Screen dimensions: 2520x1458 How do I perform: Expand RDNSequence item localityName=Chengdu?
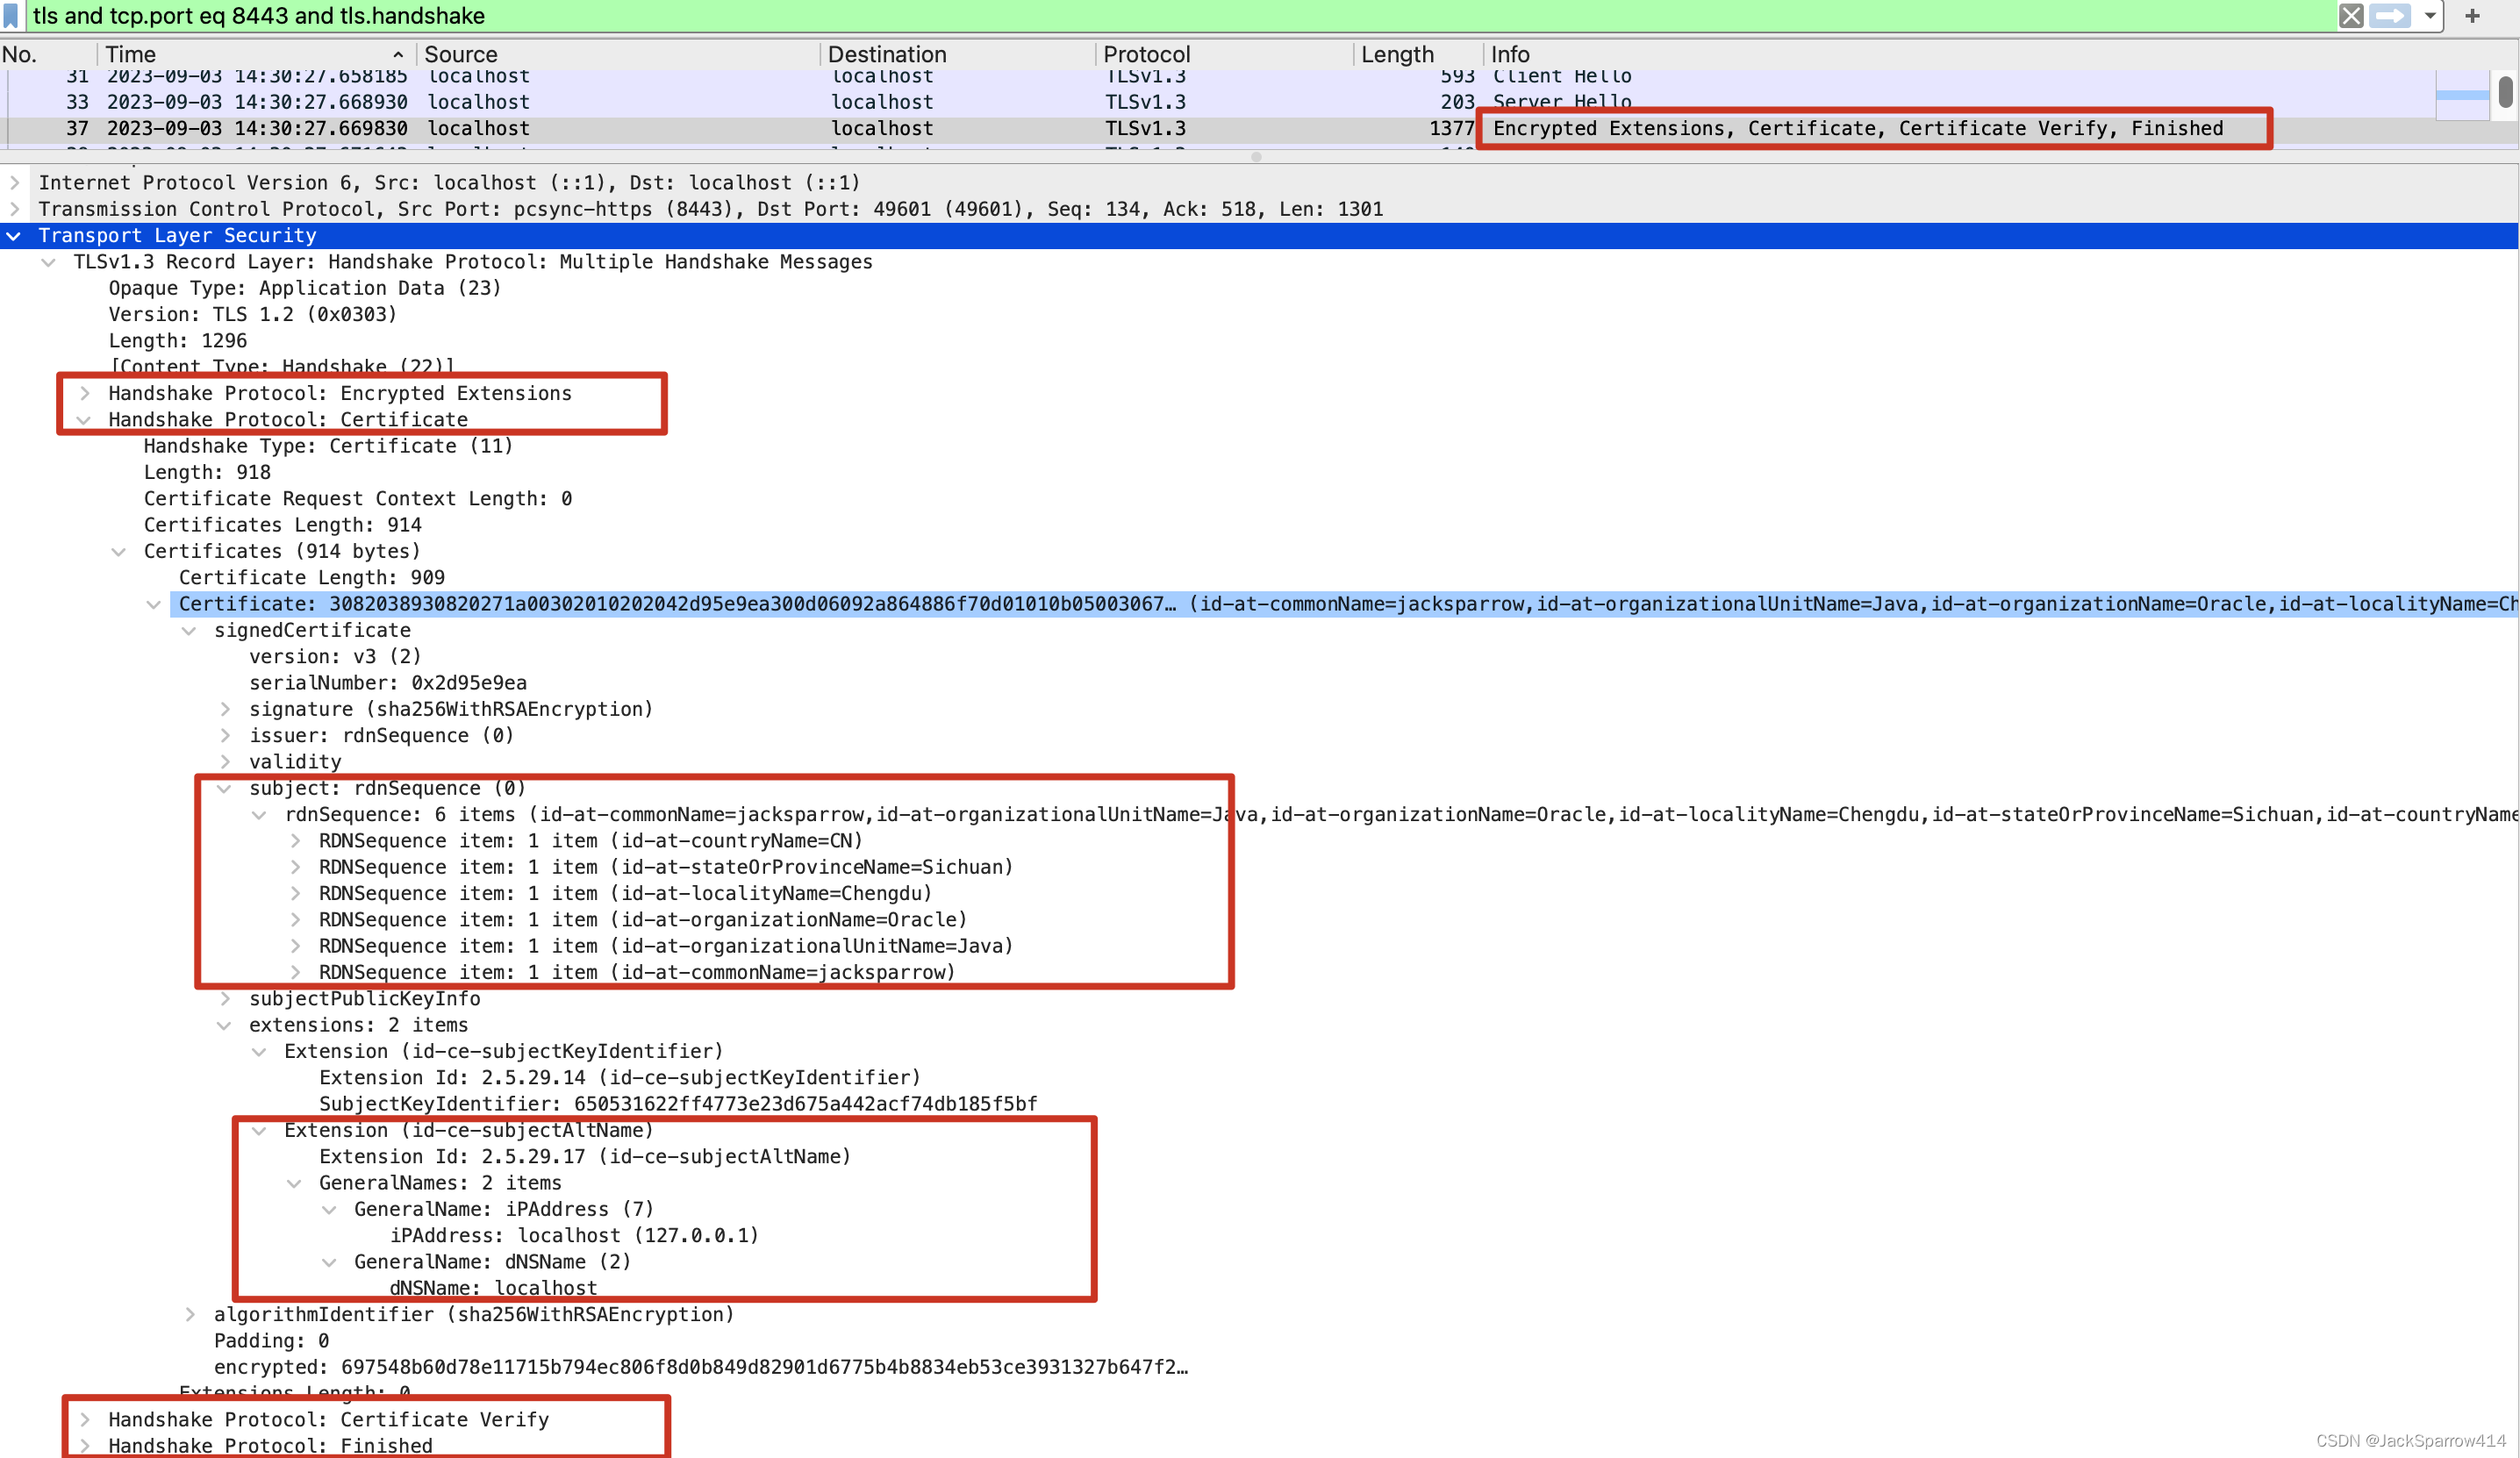(x=296, y=894)
